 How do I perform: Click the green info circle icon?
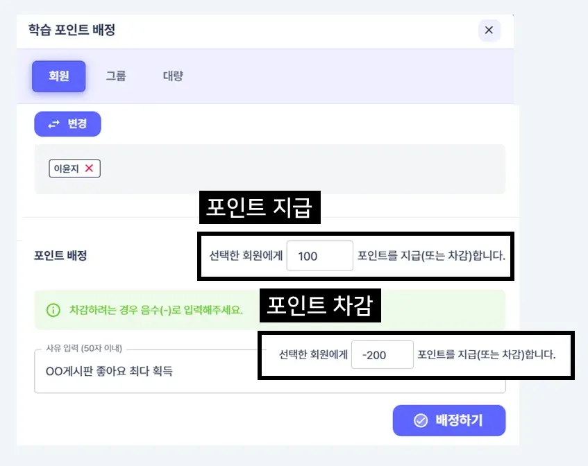pos(53,309)
